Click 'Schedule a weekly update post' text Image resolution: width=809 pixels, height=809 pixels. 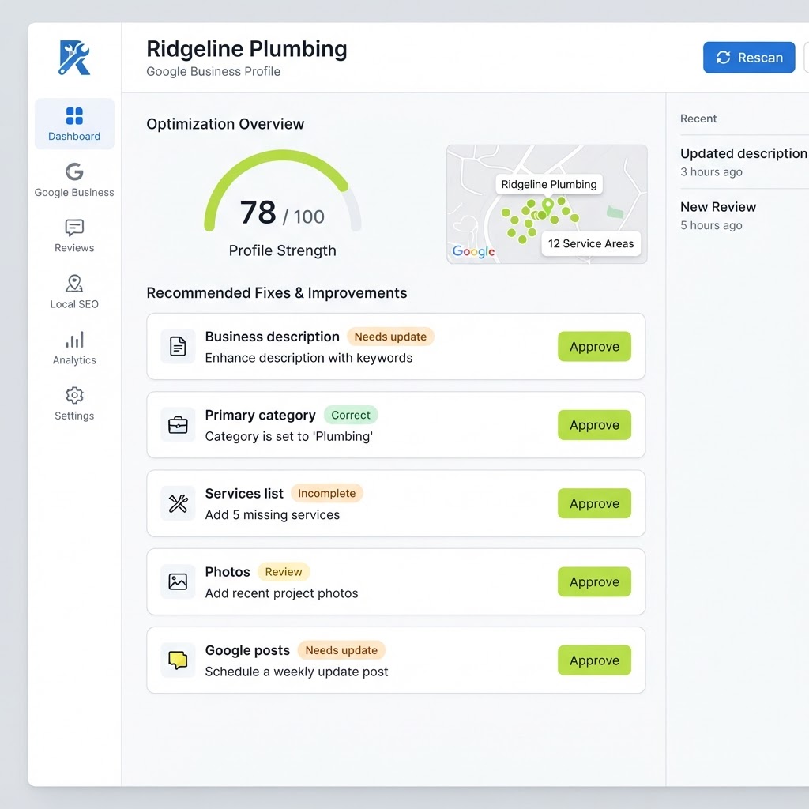(297, 672)
